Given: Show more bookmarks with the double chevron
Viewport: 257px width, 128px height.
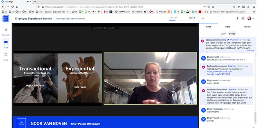Looking at the screenshot, I should coord(254,12).
